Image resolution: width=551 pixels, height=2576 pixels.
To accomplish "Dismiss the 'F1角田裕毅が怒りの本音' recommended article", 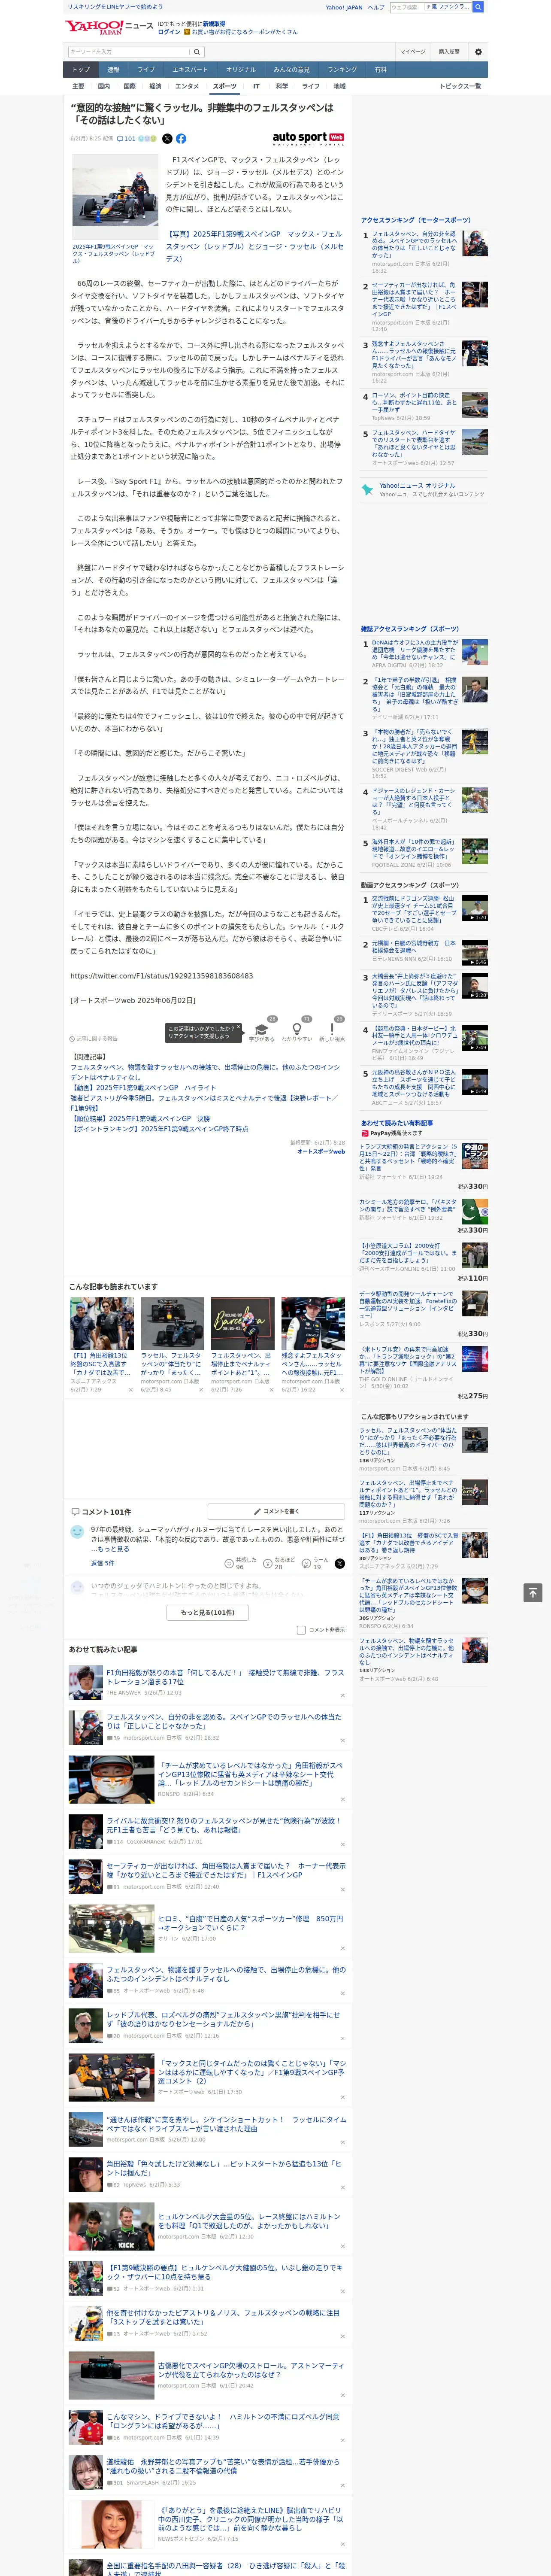I will click(343, 1695).
